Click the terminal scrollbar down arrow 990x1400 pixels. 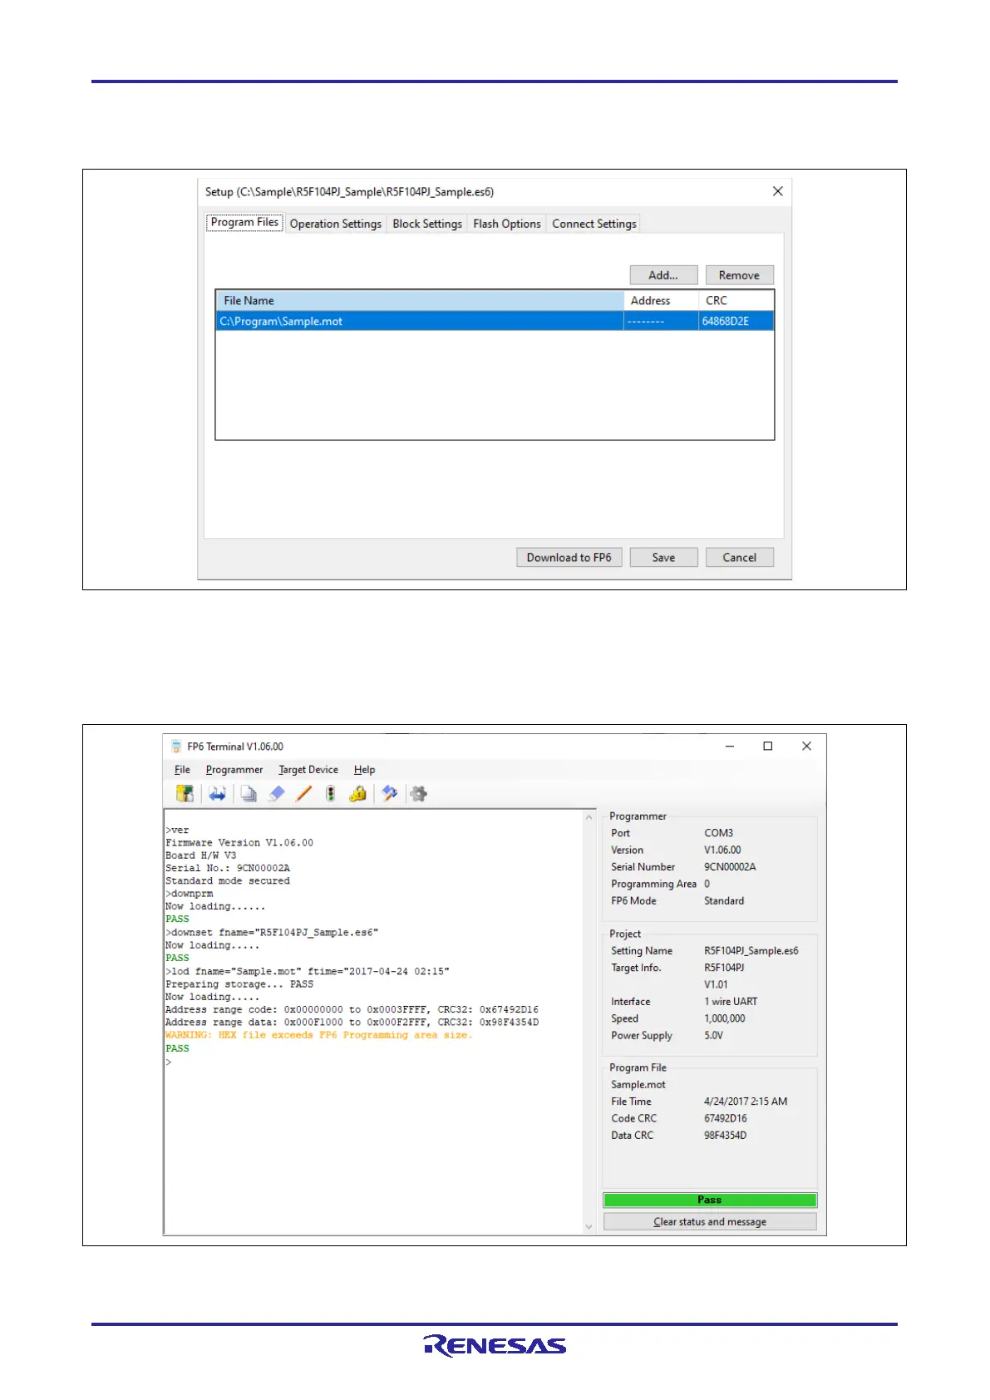pos(589,1226)
